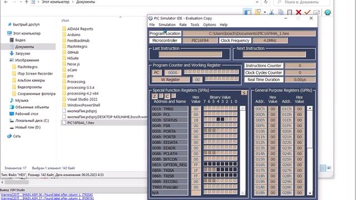Screen dimensions: 356x200
Task: Click the 085h TRISA register row
Action: [x=170, y=171]
